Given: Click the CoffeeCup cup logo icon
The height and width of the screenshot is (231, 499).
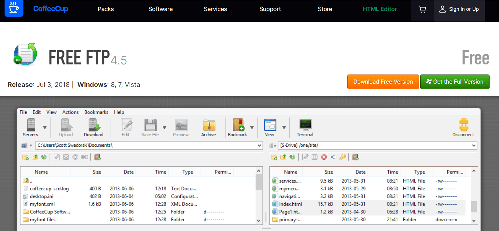Looking at the screenshot, I should (14, 9).
